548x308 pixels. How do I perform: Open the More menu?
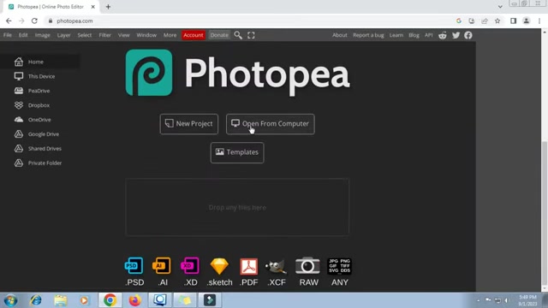point(170,35)
